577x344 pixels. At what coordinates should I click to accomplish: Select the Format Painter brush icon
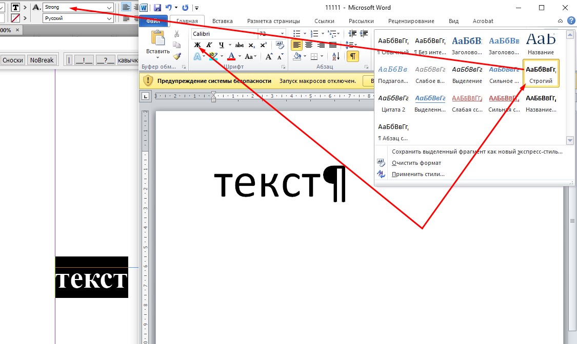(177, 56)
